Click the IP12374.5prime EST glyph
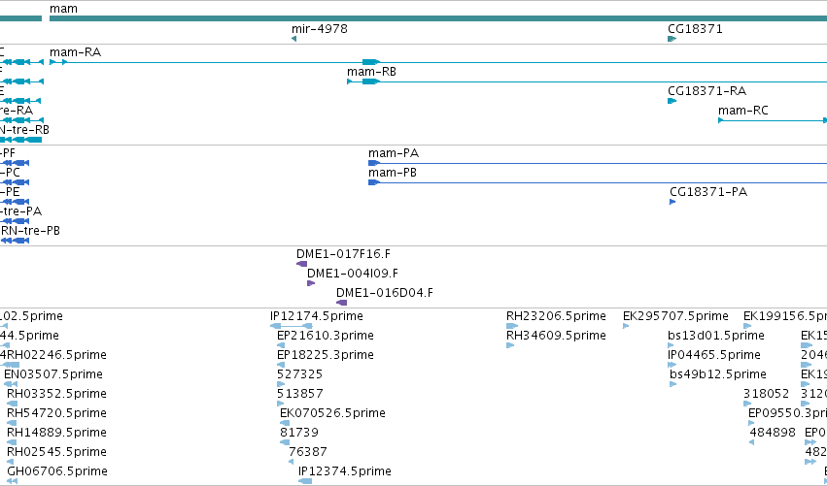The width and height of the screenshot is (827, 486). 305,481
